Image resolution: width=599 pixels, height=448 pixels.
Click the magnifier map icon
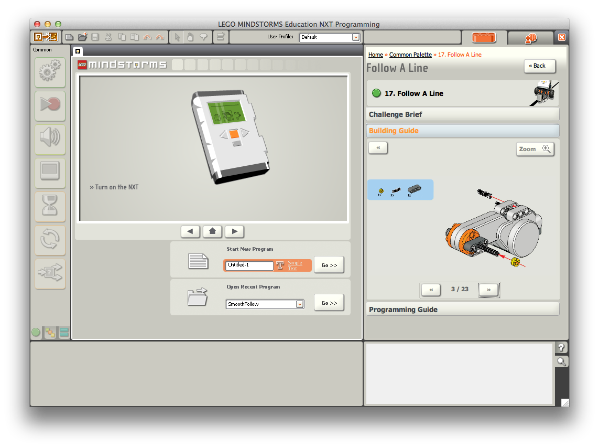561,361
